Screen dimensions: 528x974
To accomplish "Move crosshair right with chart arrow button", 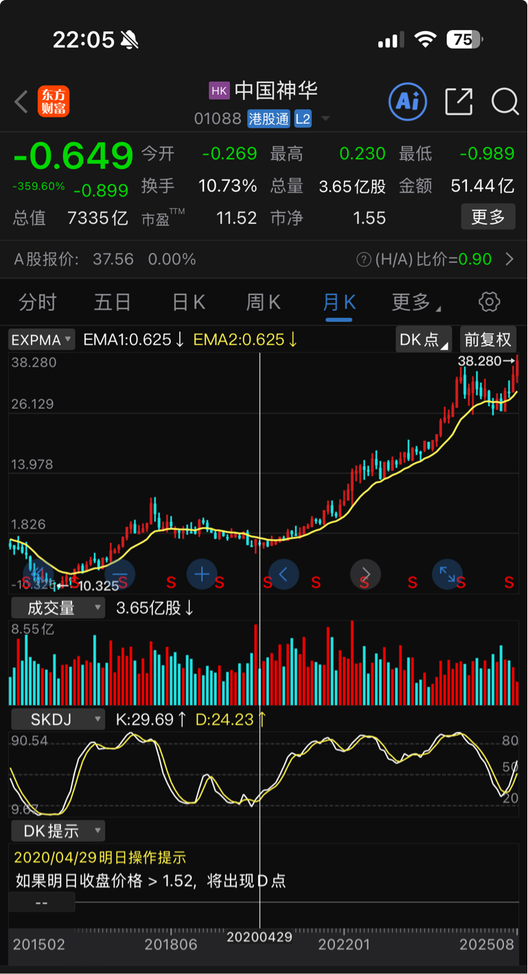I will (x=365, y=574).
